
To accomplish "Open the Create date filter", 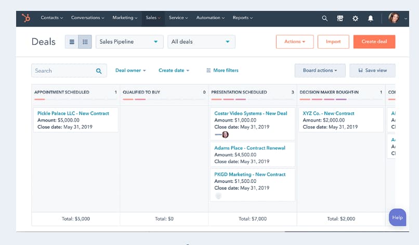I will [174, 71].
